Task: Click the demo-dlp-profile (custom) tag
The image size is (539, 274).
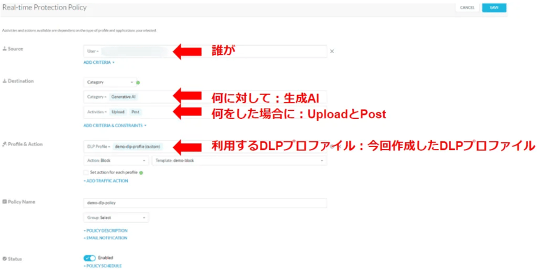Action: 137,147
